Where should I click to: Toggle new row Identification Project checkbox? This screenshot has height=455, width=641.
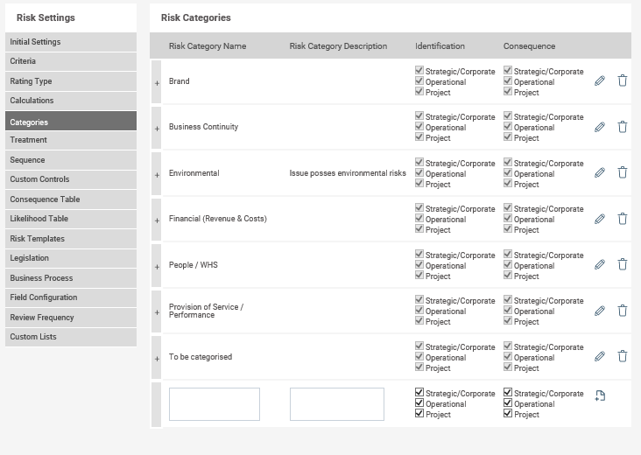click(419, 413)
